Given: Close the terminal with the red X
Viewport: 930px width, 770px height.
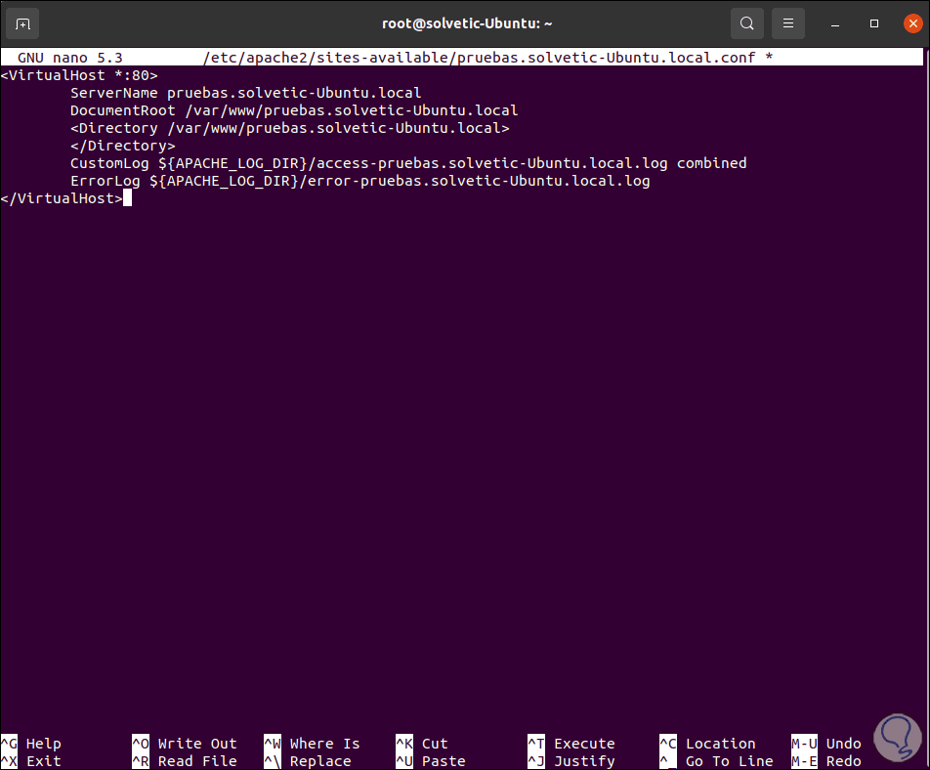Looking at the screenshot, I should pyautogui.click(x=912, y=23).
